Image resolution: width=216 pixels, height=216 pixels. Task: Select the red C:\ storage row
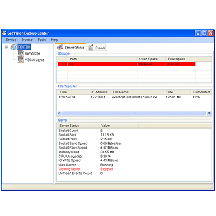(127, 64)
